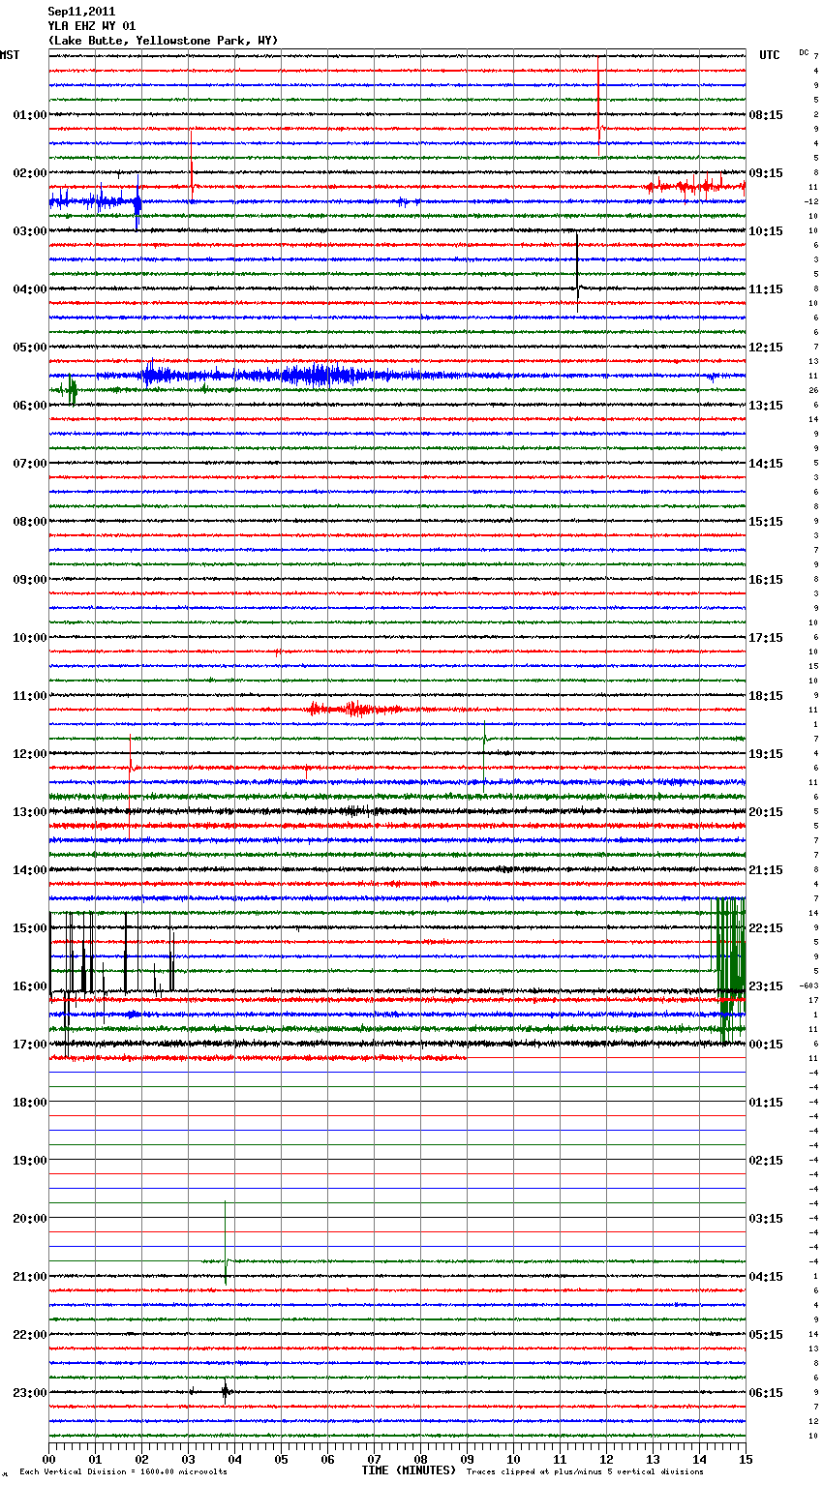Click the 18:15 UTC time label
Image resolution: width=823 pixels, height=1485 pixels.
tap(766, 696)
